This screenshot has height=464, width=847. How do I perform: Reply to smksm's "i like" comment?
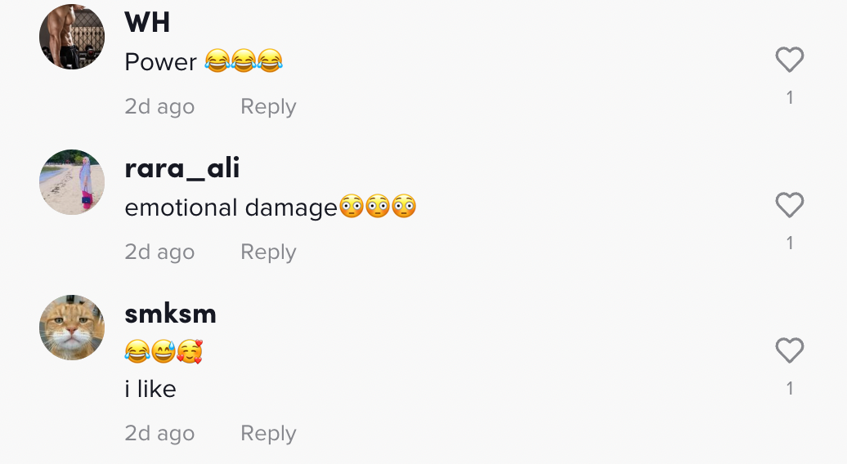268,433
